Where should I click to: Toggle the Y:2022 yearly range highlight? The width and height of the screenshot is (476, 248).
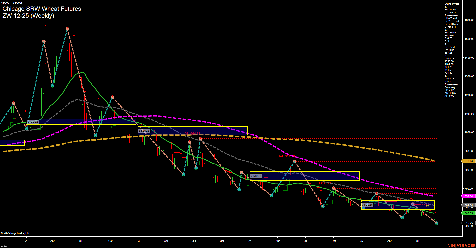33,122
